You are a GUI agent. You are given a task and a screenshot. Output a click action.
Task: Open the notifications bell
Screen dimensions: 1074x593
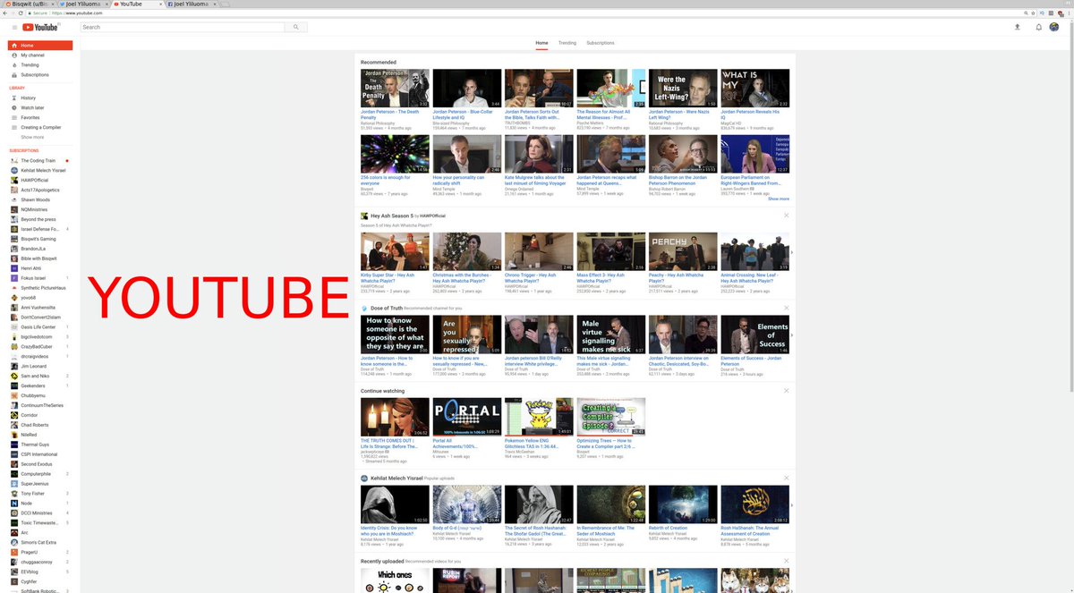coord(1037,27)
